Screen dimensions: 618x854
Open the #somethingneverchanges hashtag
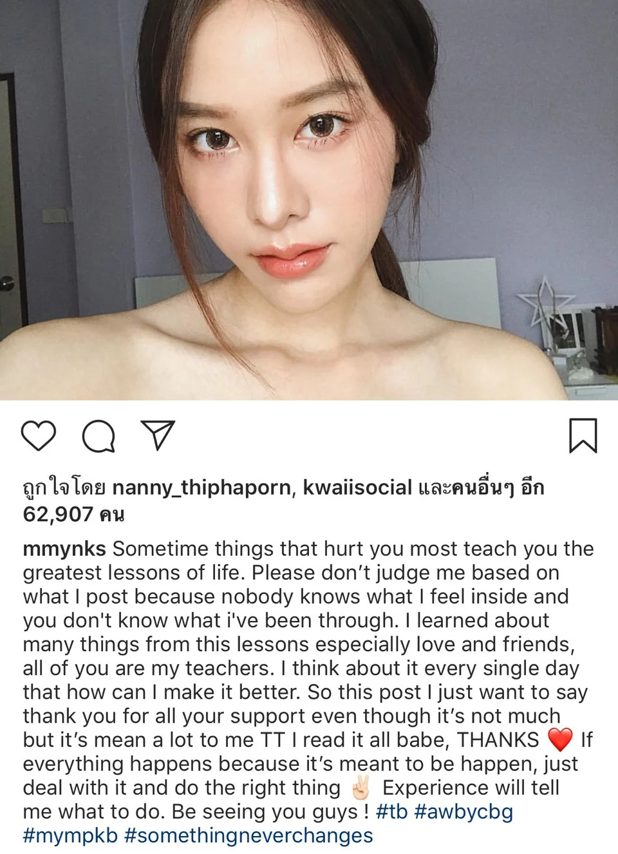[248, 835]
